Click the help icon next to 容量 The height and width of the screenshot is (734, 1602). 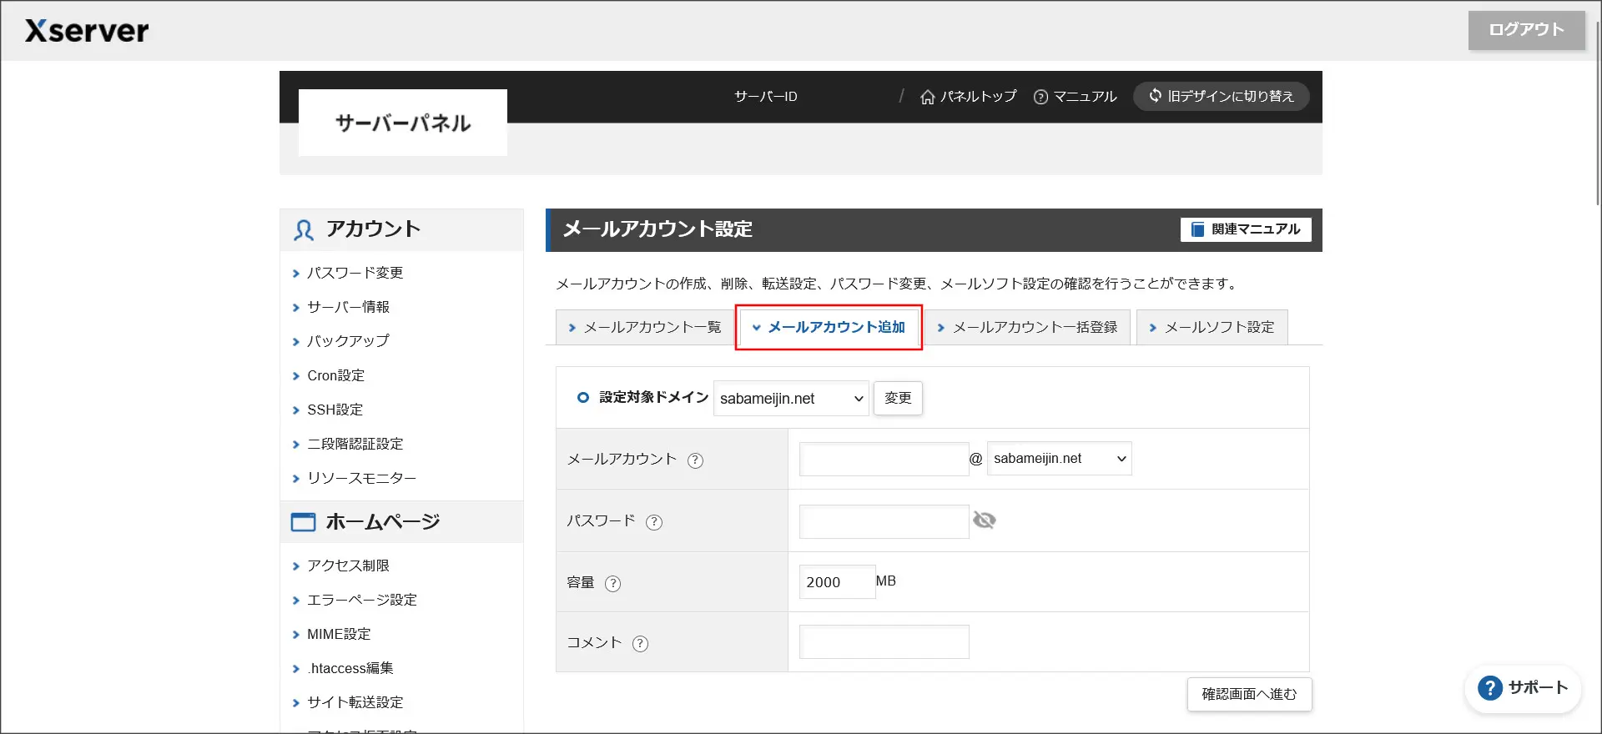coord(612,584)
